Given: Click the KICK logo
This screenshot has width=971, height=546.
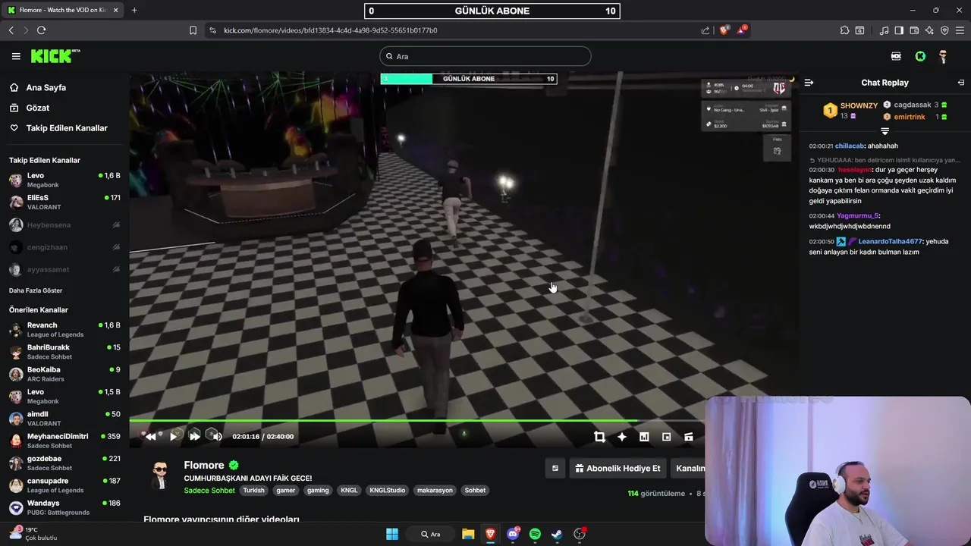Looking at the screenshot, I should click(55, 56).
